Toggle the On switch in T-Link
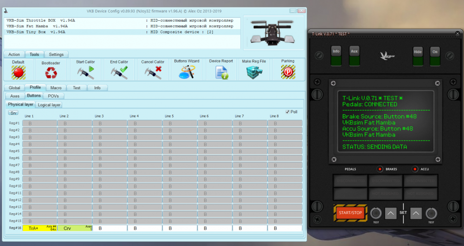The height and width of the screenshot is (246, 464). coord(435,56)
